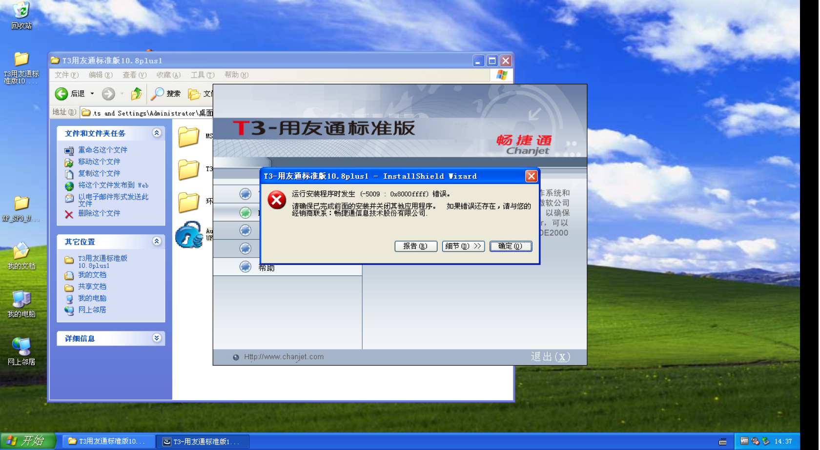The image size is (820, 450).
Task: Click 将这个文件发布到 Web link
Action: [x=113, y=185]
